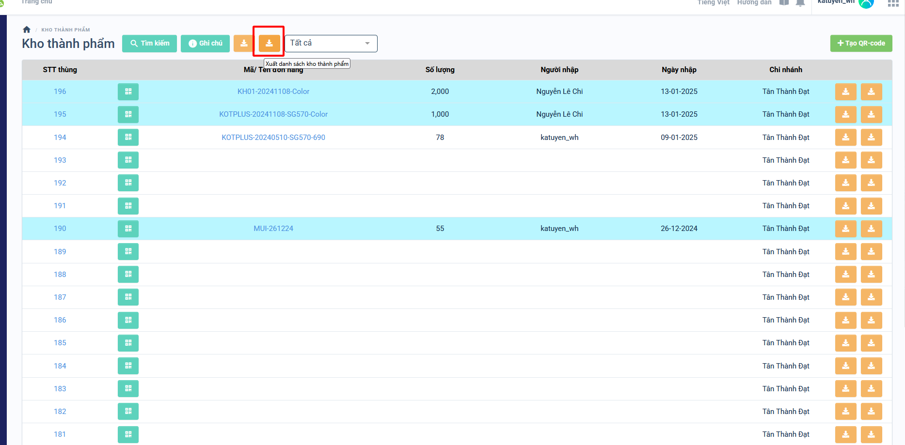Click the Số lượng column header
Screen dimensions: 905x445
[440, 70]
